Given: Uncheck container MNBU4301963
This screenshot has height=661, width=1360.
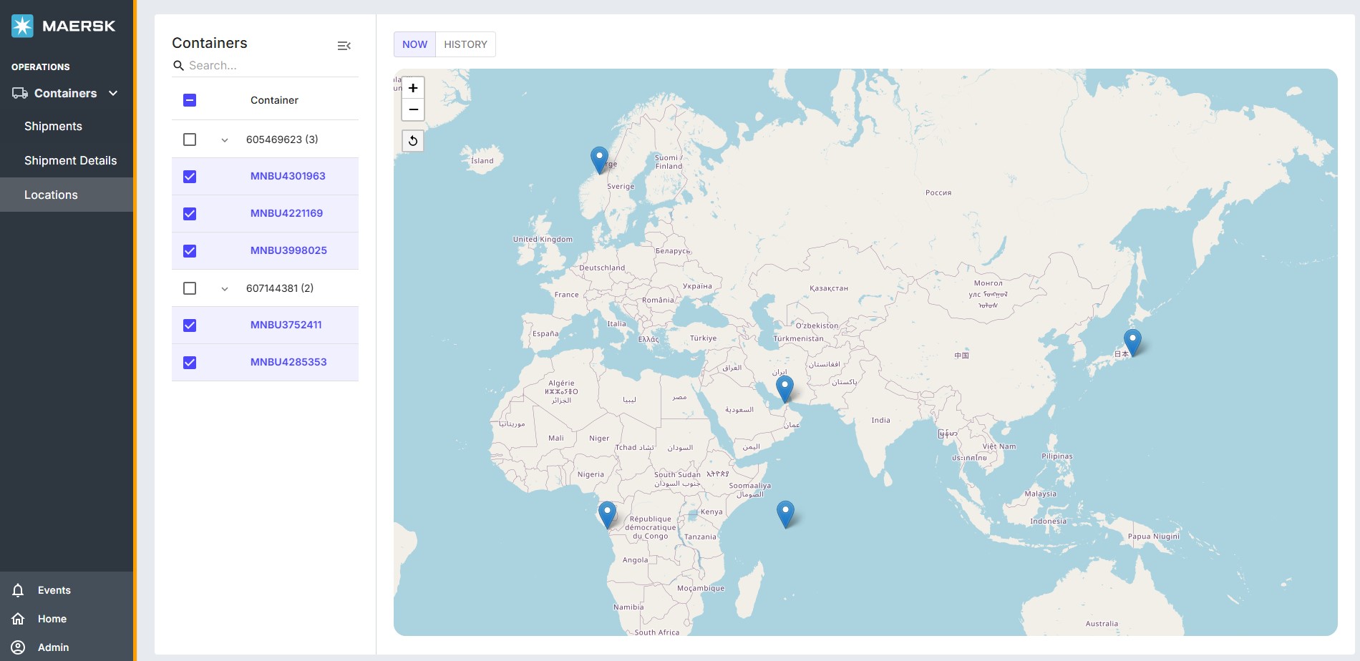Looking at the screenshot, I should [x=190, y=177].
